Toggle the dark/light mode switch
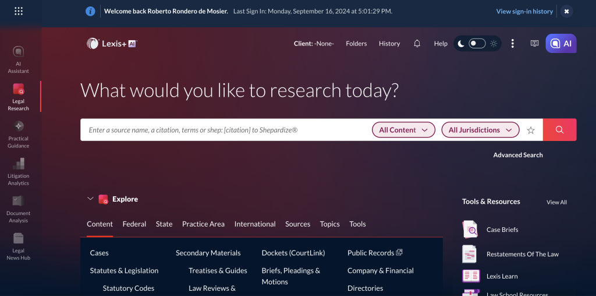596x296 pixels. 477,44
